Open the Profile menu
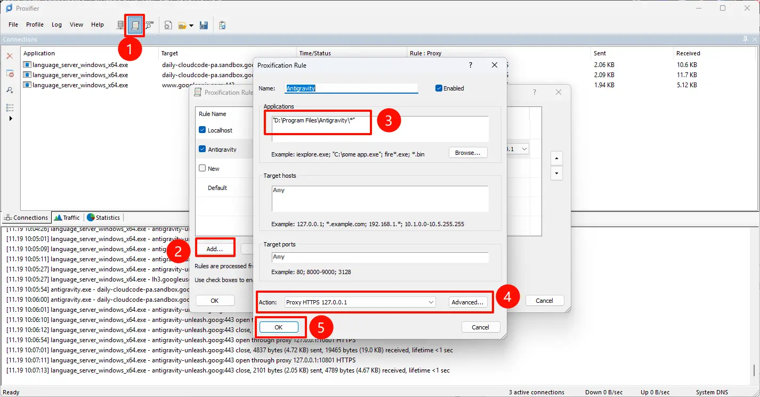The height and width of the screenshot is (397, 760). coord(35,24)
